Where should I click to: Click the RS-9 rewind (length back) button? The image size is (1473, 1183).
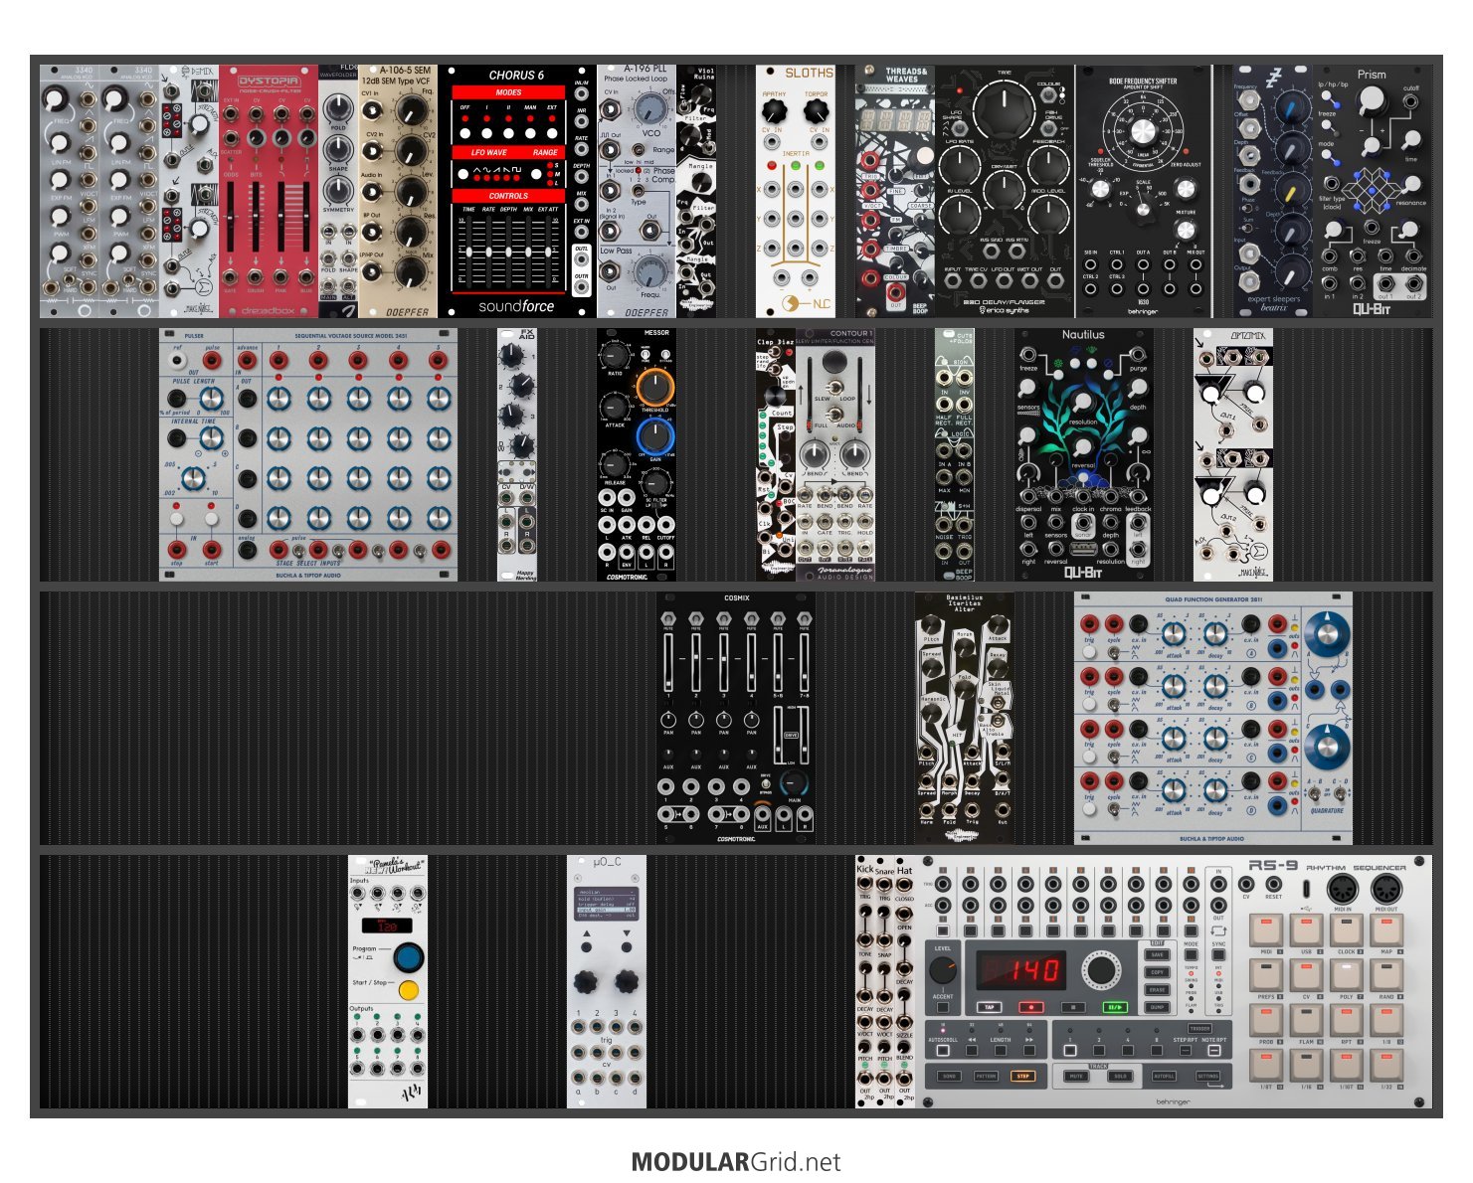point(973,1050)
